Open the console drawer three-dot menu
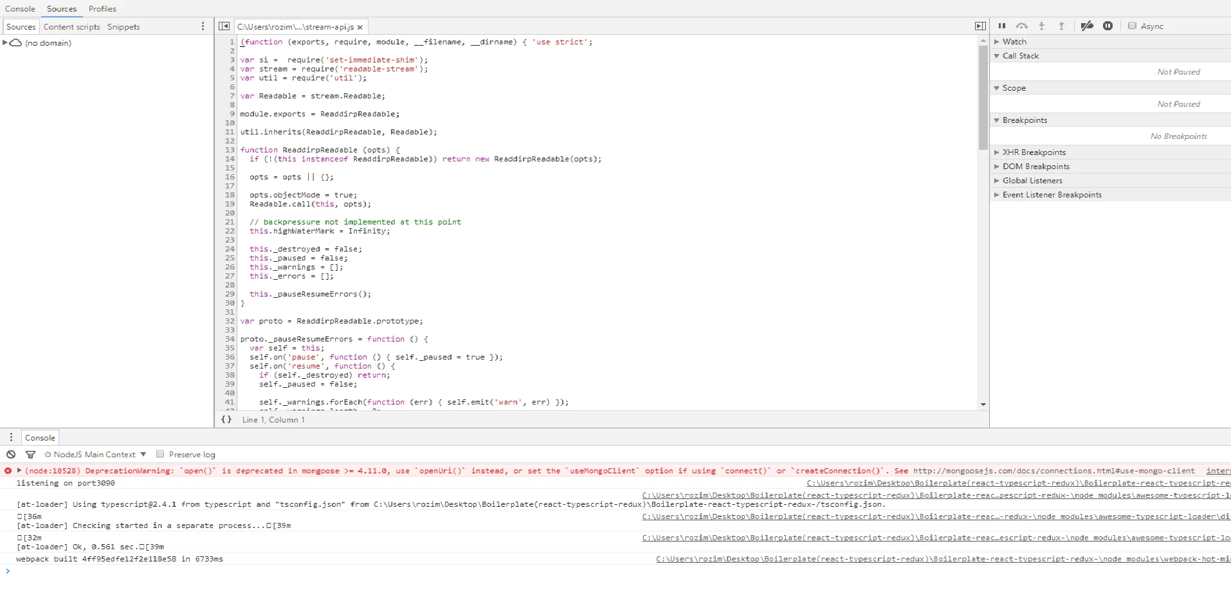 (x=11, y=437)
